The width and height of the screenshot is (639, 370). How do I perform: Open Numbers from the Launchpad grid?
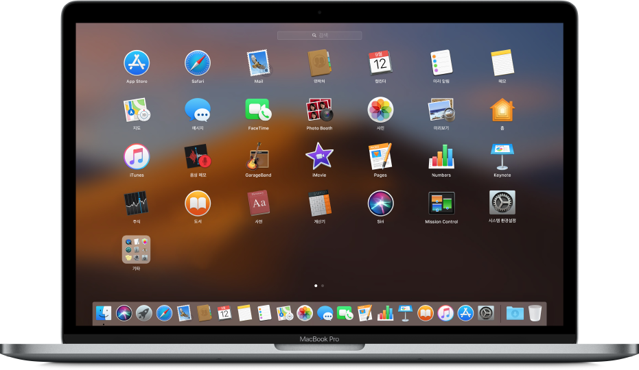click(x=441, y=157)
